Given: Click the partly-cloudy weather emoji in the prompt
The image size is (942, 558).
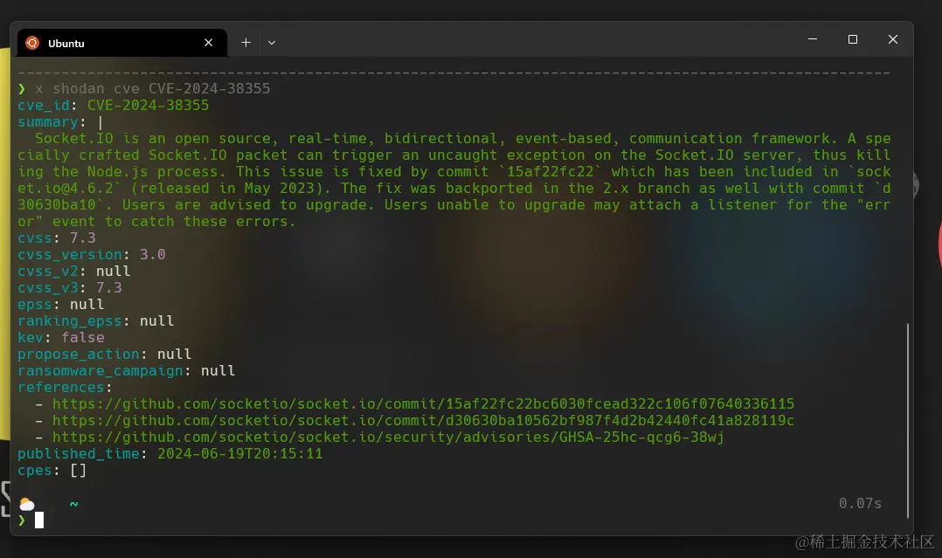Looking at the screenshot, I should coord(26,503).
